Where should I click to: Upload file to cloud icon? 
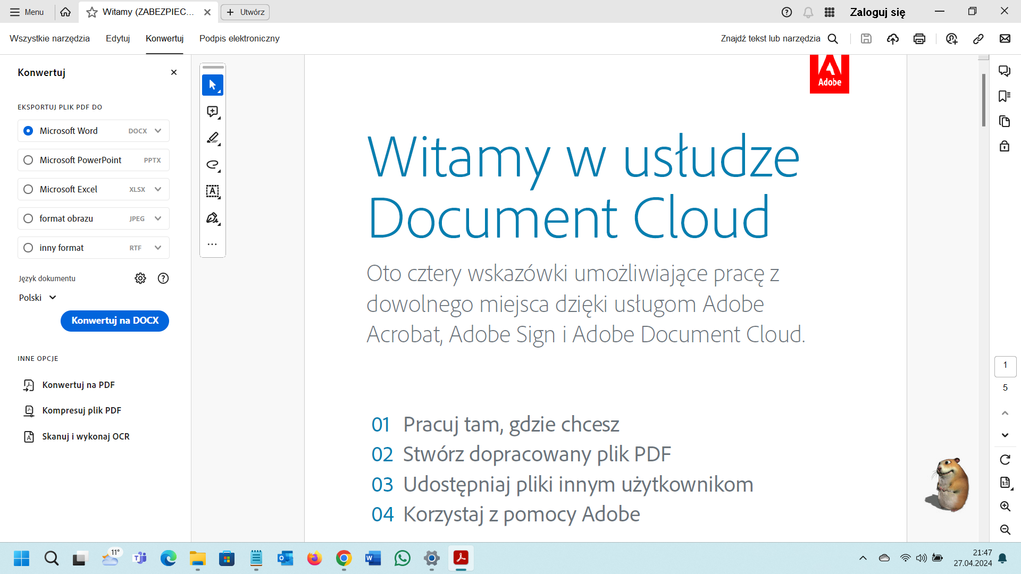(893, 38)
